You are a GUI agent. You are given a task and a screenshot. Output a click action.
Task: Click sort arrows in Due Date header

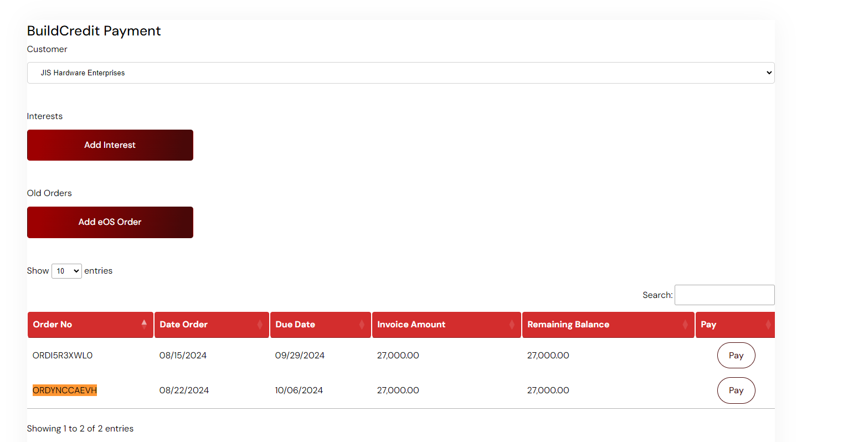tap(362, 325)
